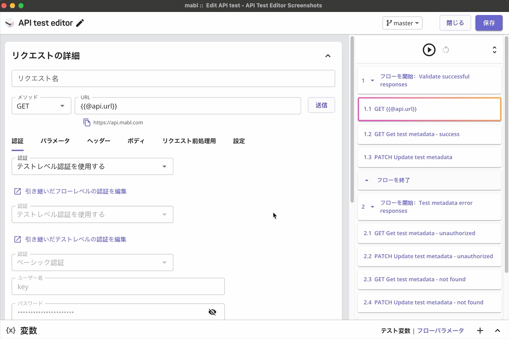Switch to the ヘッダー tab

pos(99,141)
